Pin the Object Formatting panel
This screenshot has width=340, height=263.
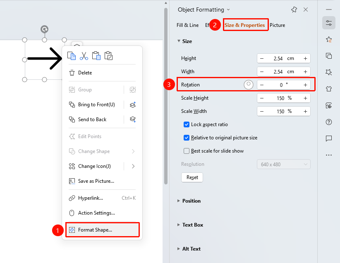pyautogui.click(x=294, y=10)
